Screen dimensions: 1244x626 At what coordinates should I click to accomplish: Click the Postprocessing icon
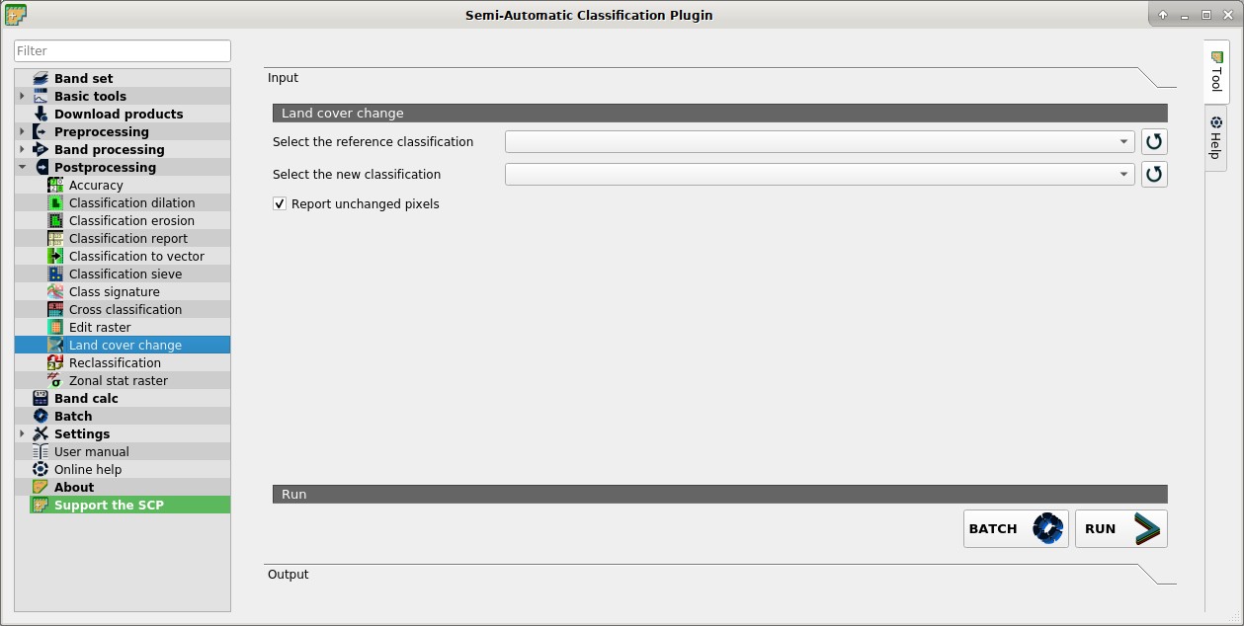click(x=41, y=167)
